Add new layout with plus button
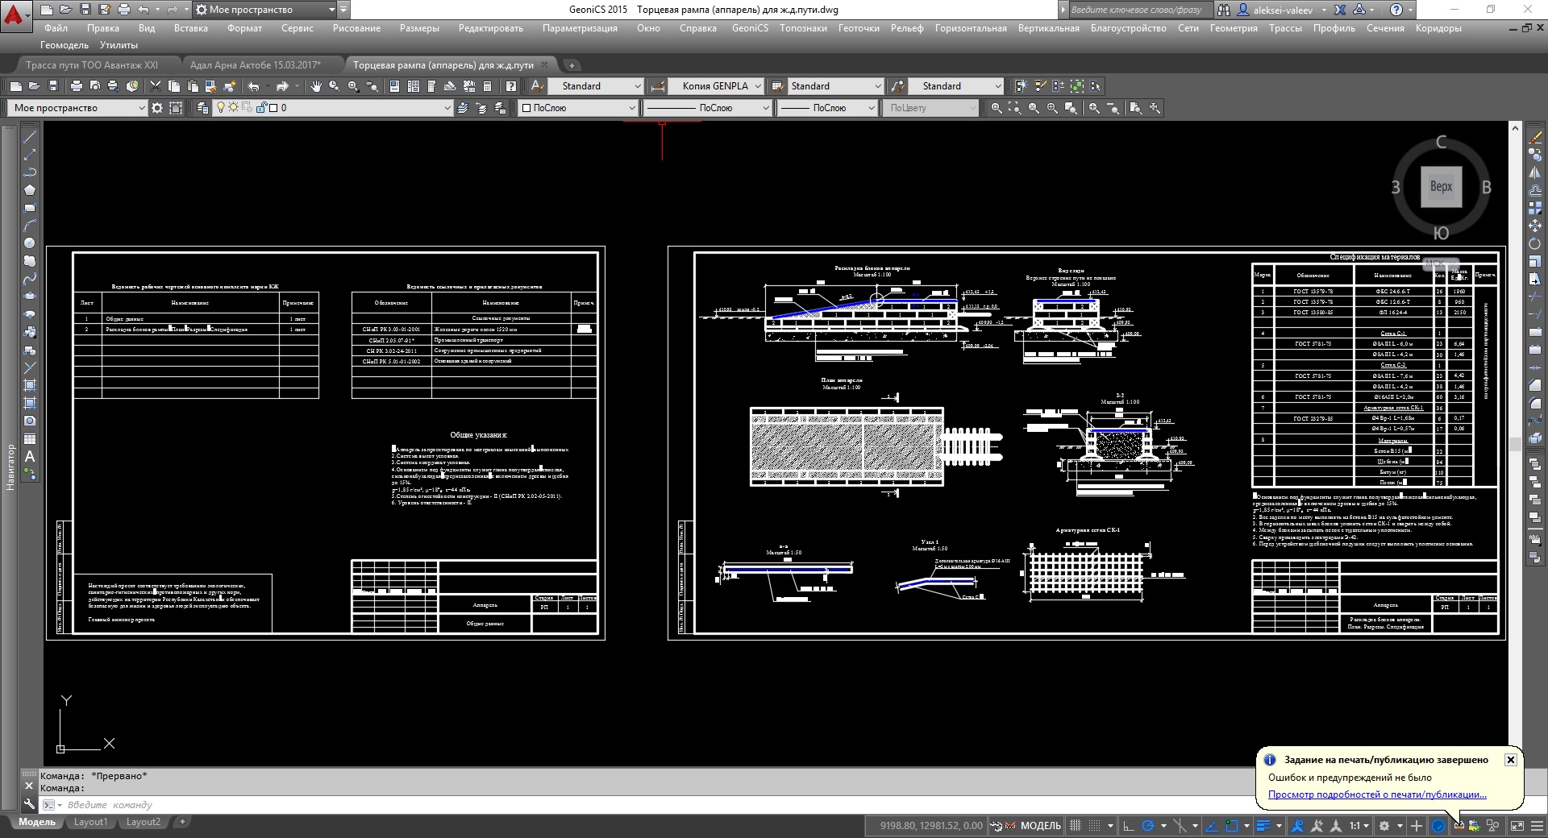Viewport: 1548px width, 838px height. [182, 823]
